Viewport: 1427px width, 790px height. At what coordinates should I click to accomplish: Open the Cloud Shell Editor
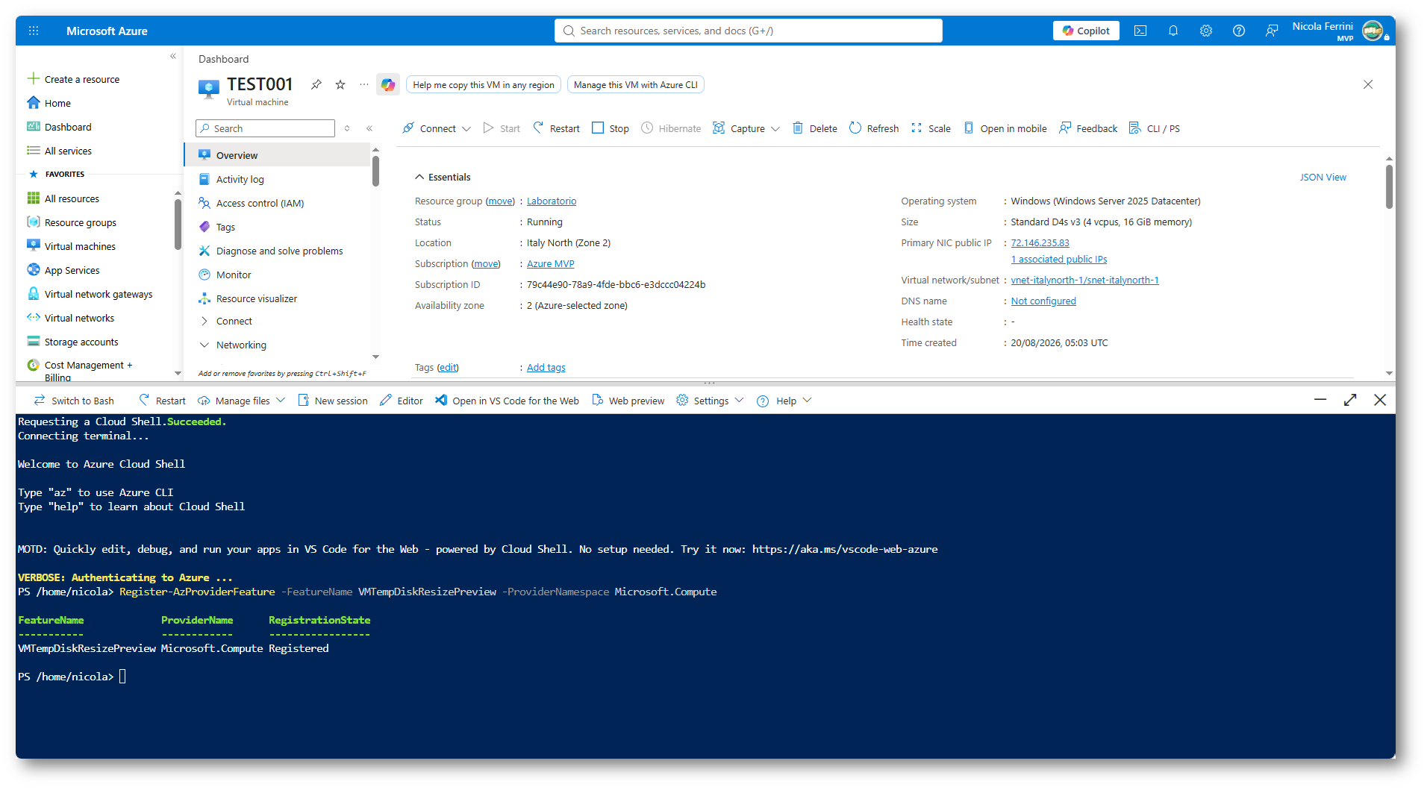point(402,401)
